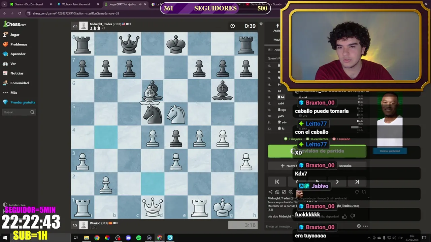The width and height of the screenshot is (431, 242).
Task: Click the flip board arrows icon
Action: (364, 192)
